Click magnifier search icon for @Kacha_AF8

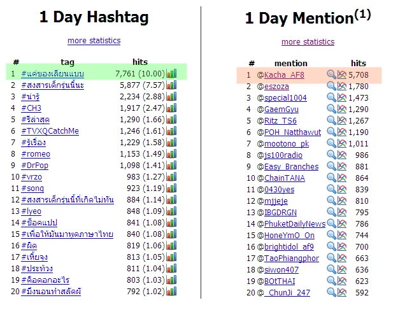coord(331,74)
